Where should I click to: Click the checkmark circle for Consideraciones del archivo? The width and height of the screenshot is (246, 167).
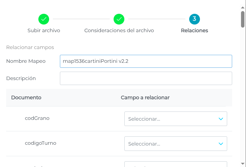tap(119, 19)
